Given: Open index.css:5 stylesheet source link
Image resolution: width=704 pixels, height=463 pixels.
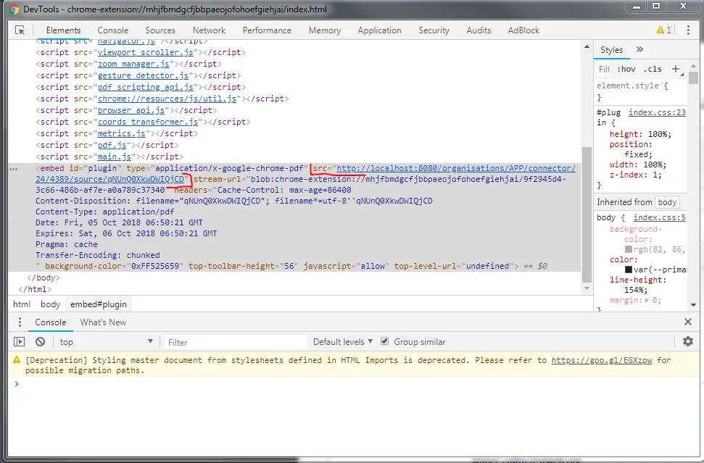Looking at the screenshot, I should (660, 217).
